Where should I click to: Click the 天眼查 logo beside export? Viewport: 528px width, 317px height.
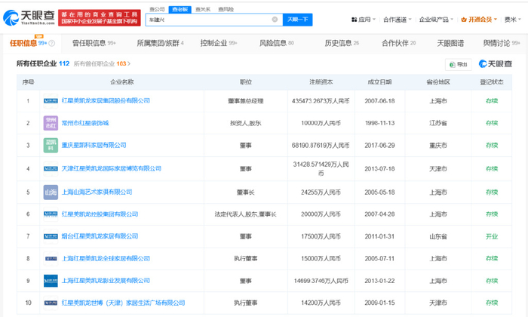click(x=493, y=65)
